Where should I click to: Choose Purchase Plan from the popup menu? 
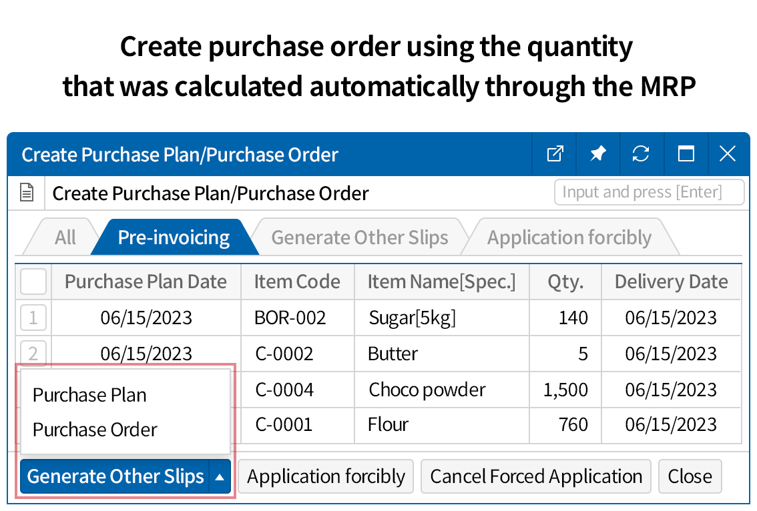pyautogui.click(x=89, y=394)
